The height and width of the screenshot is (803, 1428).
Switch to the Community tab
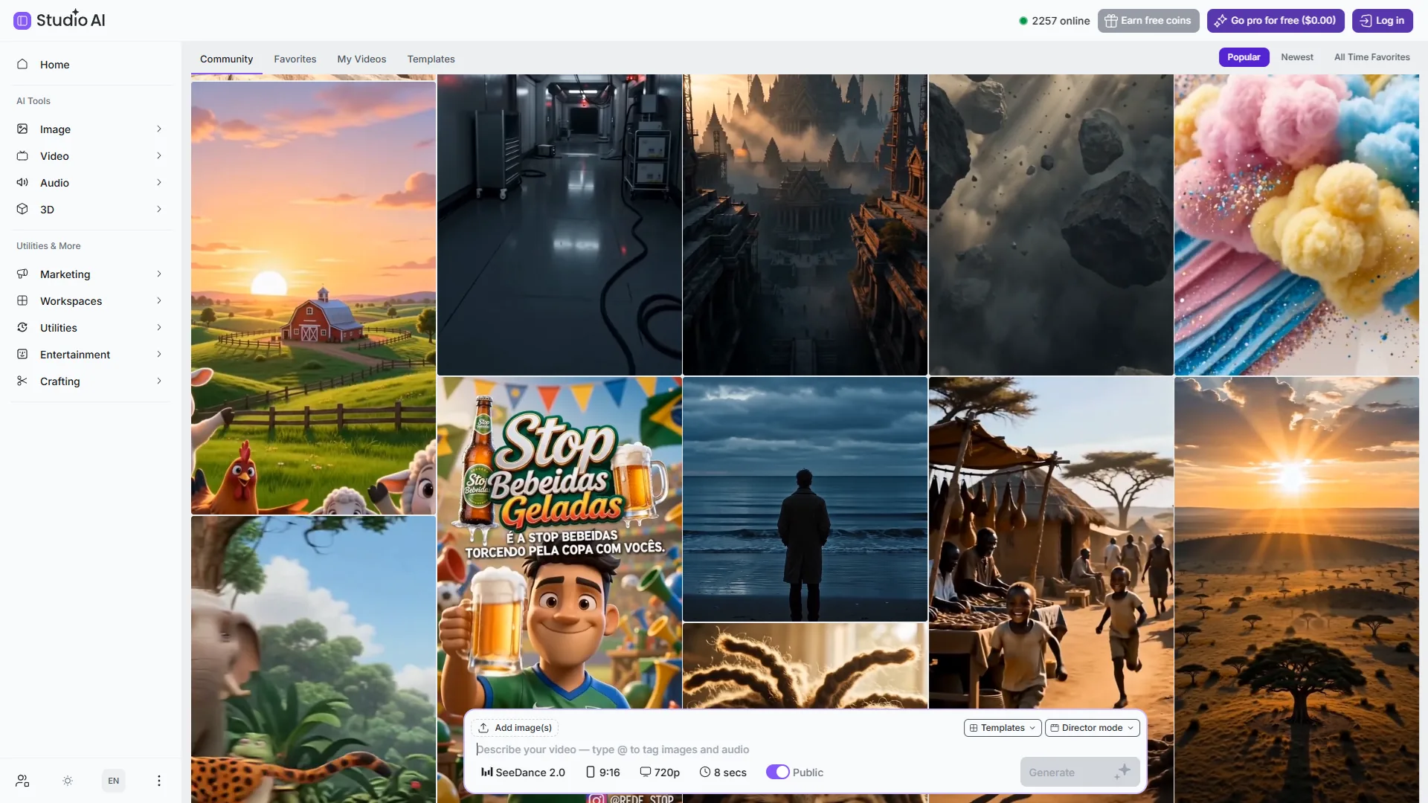click(x=226, y=59)
